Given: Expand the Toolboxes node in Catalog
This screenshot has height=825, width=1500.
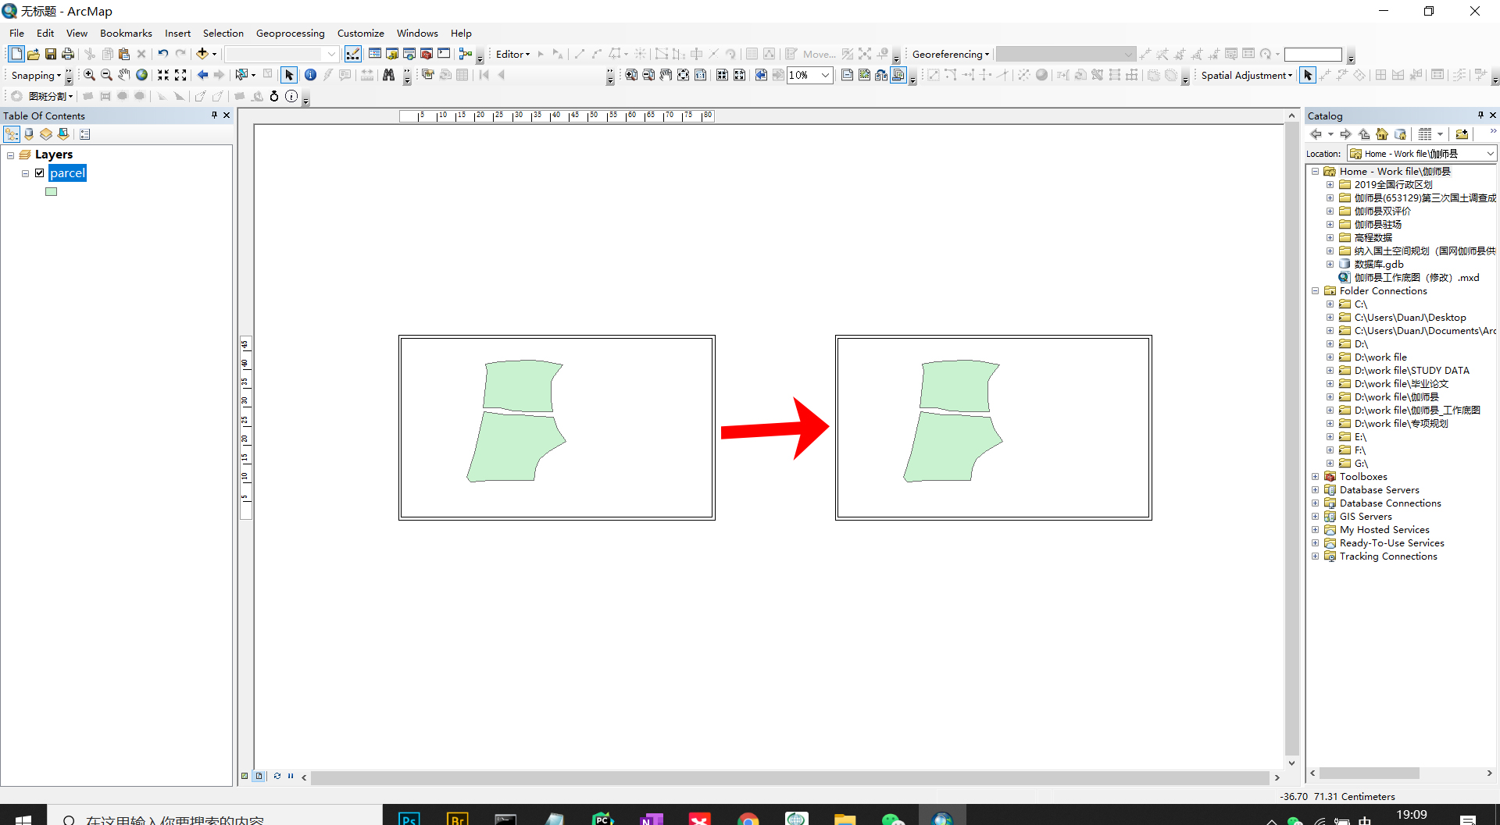Looking at the screenshot, I should (1315, 477).
